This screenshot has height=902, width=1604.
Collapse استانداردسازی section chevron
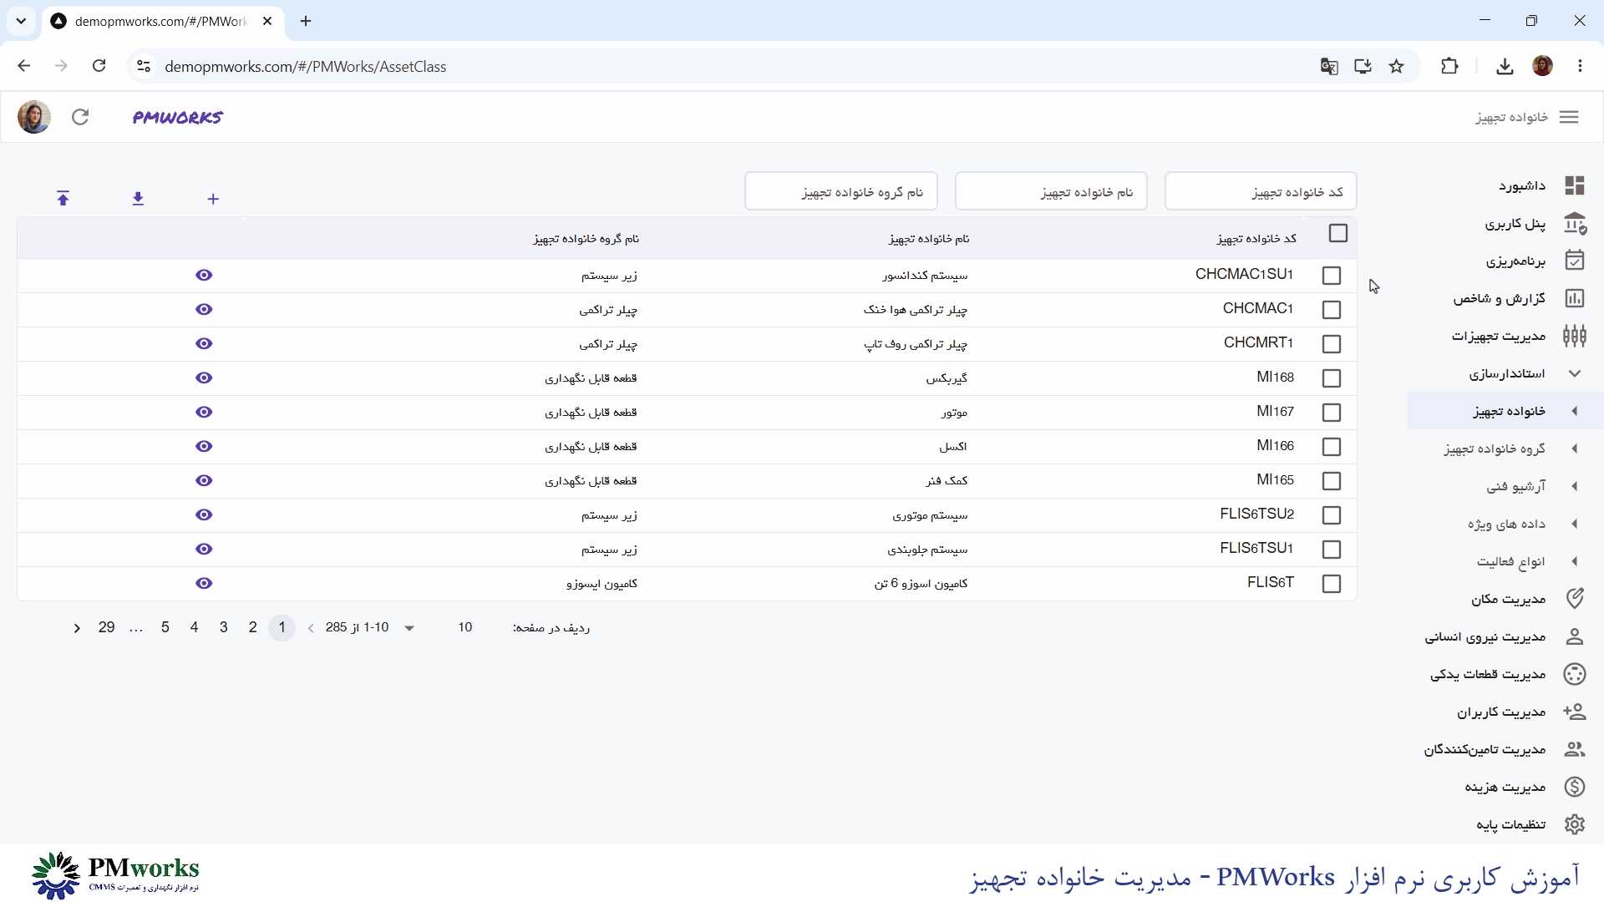(1575, 373)
